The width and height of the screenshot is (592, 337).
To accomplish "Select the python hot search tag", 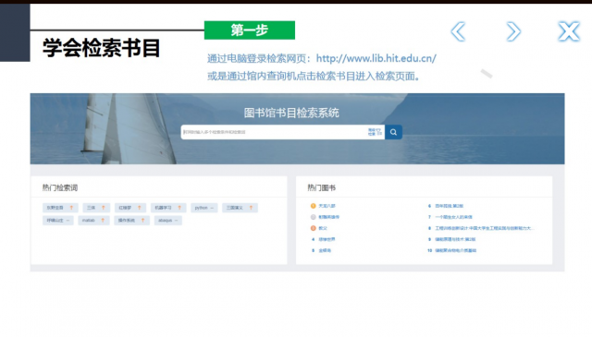I will coord(204,208).
